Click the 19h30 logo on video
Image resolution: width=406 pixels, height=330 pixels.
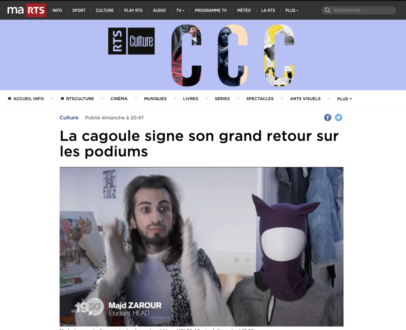click(x=88, y=307)
